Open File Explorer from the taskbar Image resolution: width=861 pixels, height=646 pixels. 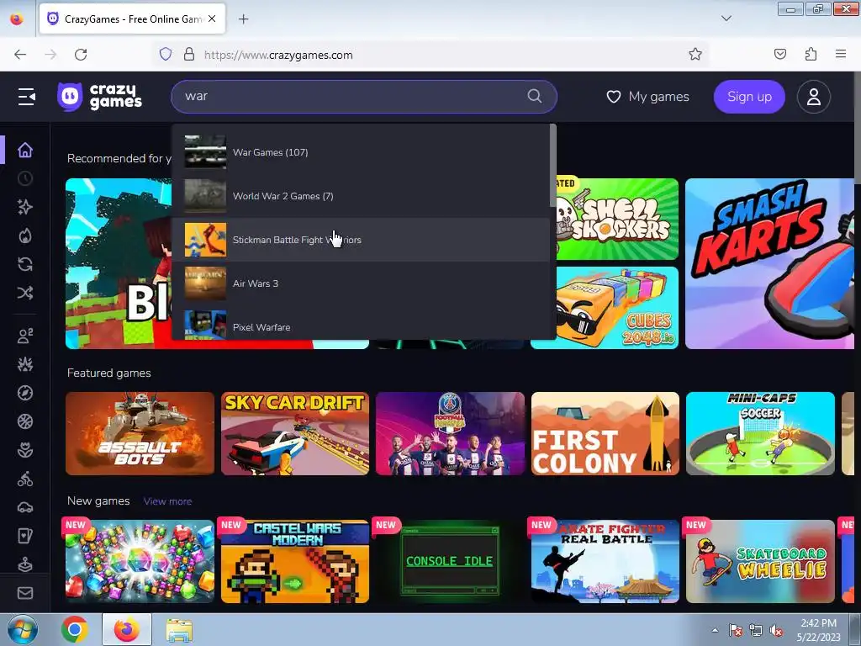(x=179, y=629)
